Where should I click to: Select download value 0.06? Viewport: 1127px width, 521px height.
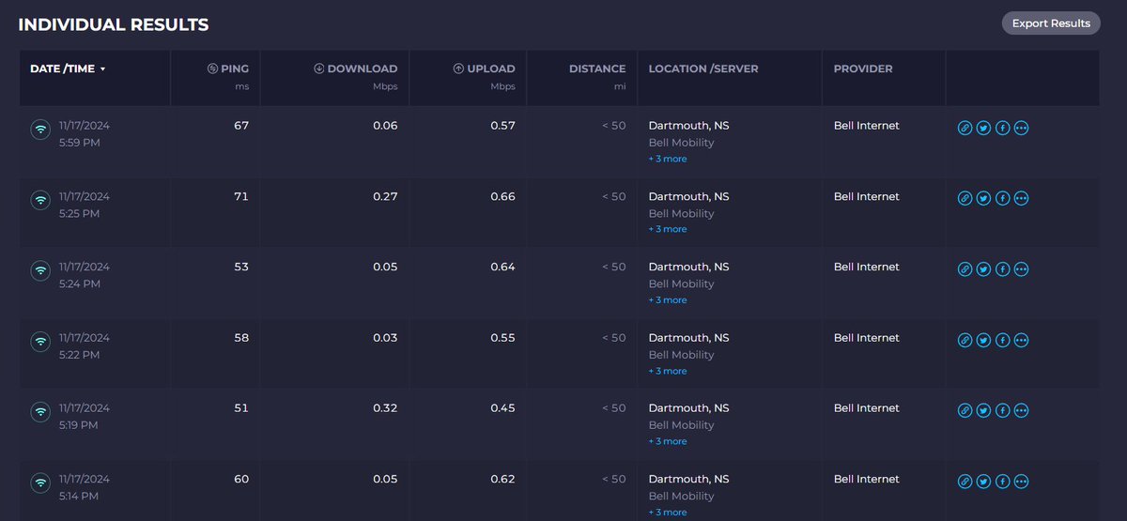click(384, 126)
